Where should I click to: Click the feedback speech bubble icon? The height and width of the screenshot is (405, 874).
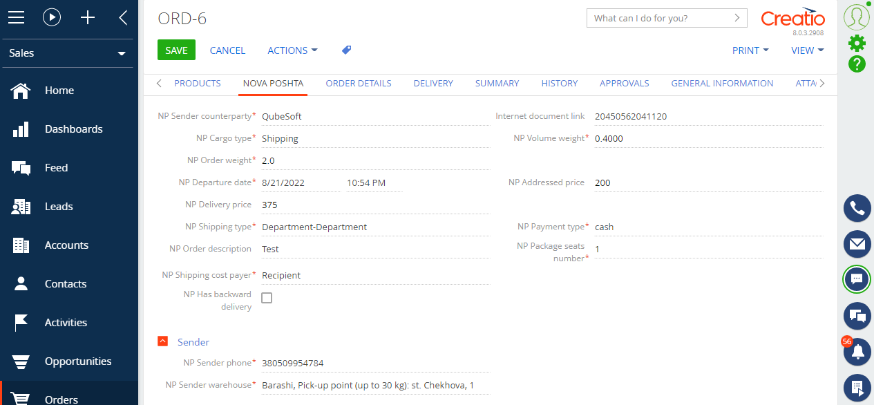click(x=857, y=316)
